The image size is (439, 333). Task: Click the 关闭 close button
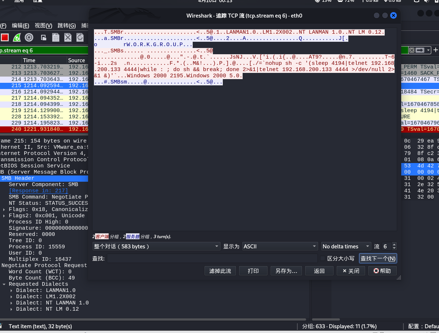[351, 271]
